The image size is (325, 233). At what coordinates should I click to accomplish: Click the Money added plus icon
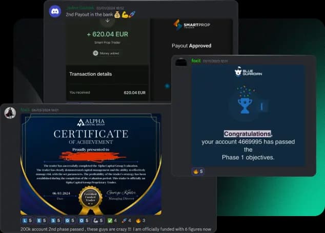95,53
